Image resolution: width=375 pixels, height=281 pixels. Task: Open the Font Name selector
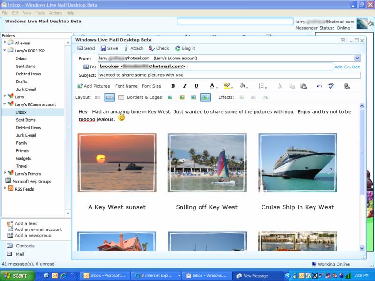pyautogui.click(x=126, y=86)
